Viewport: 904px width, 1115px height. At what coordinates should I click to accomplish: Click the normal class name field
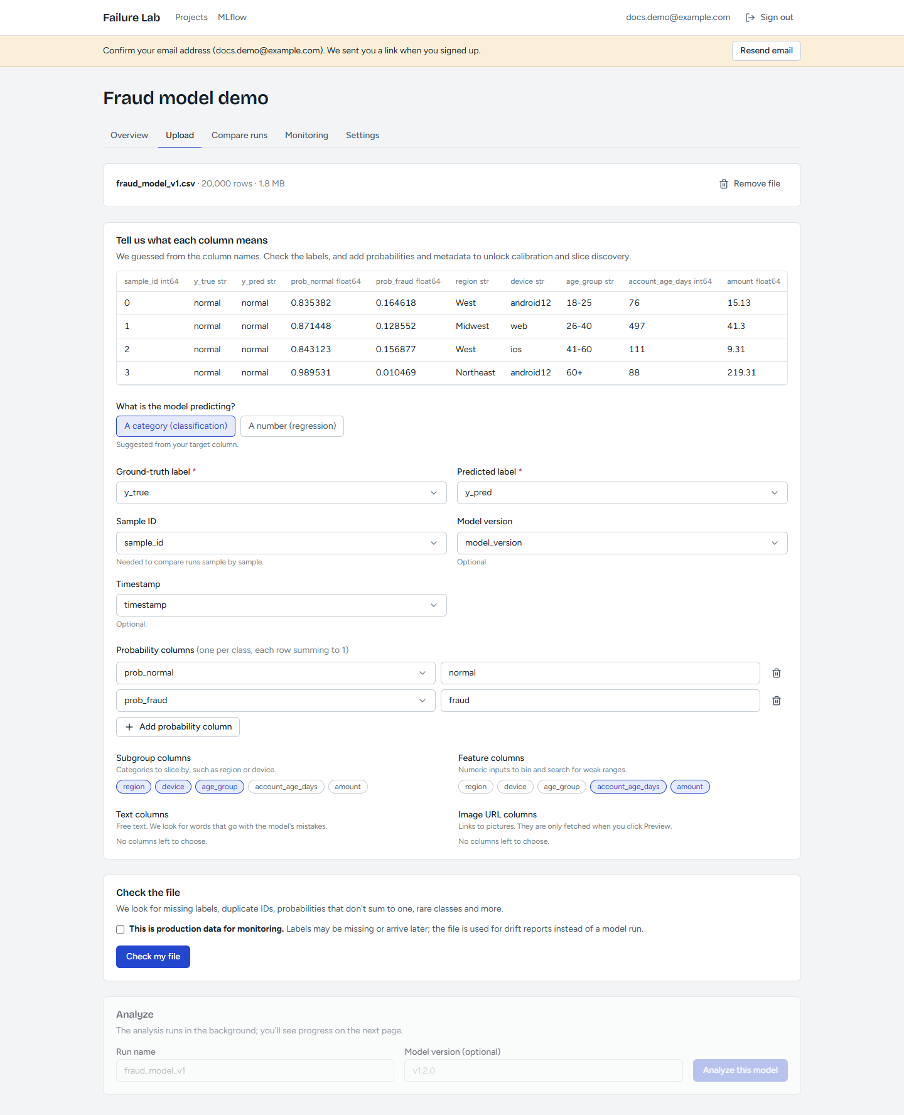600,673
